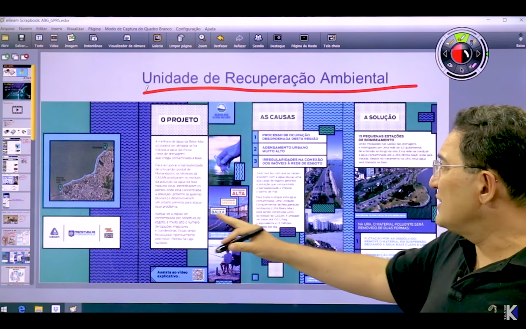Open the Inserir menu
Image resolution: width=526 pixels, height=329 pixels.
coord(57,29)
